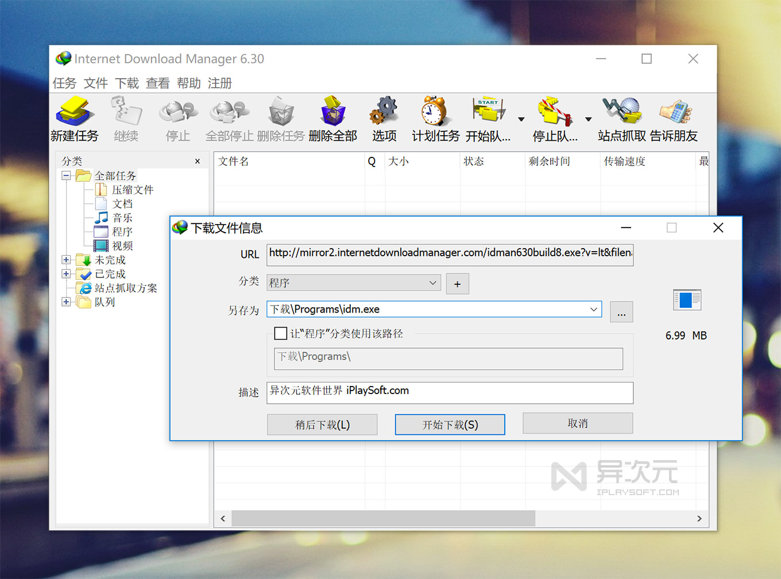Screen dimensions: 781x579
Task: Click the 稍后下载(L) button
Action: [x=322, y=424]
